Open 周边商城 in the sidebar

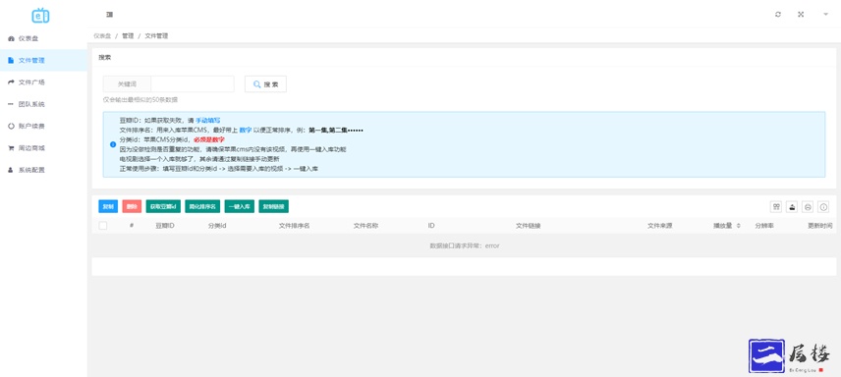click(x=43, y=148)
